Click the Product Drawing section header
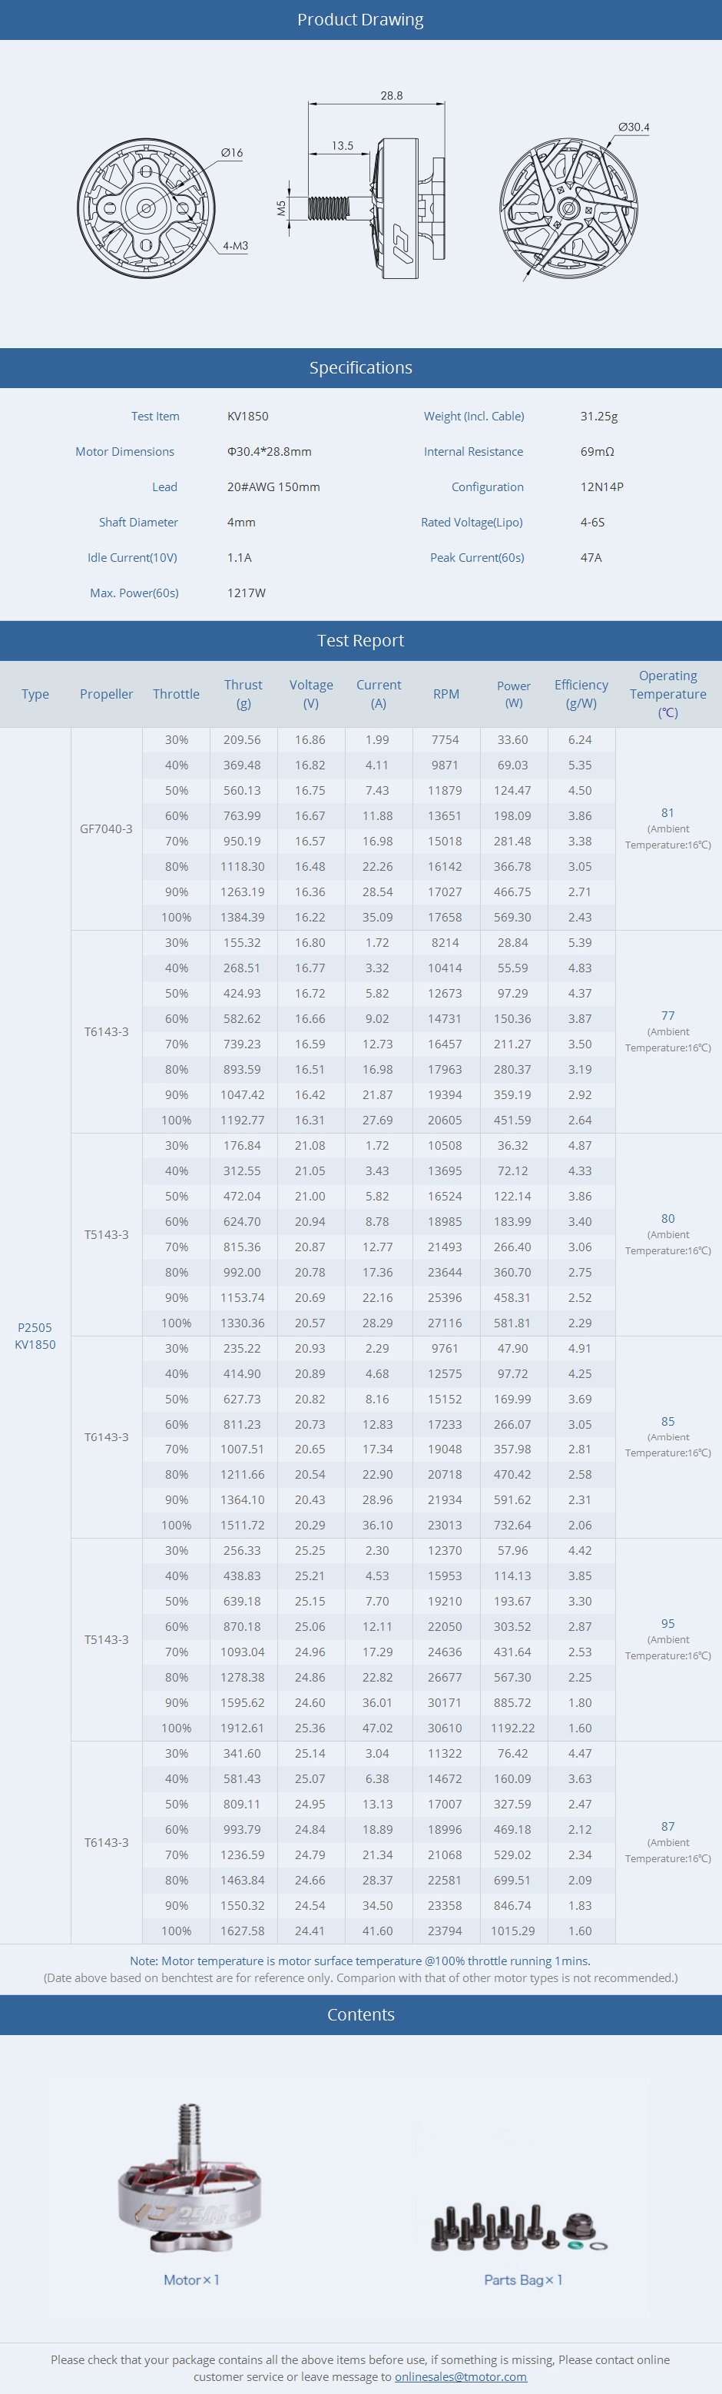Viewport: 722px width, 2394px height. tap(360, 19)
